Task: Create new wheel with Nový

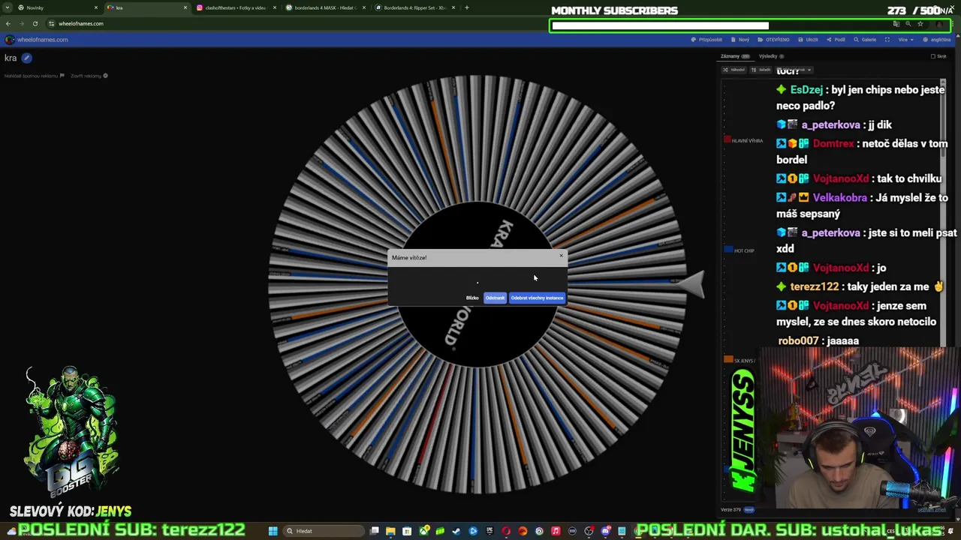Action: 741,40
